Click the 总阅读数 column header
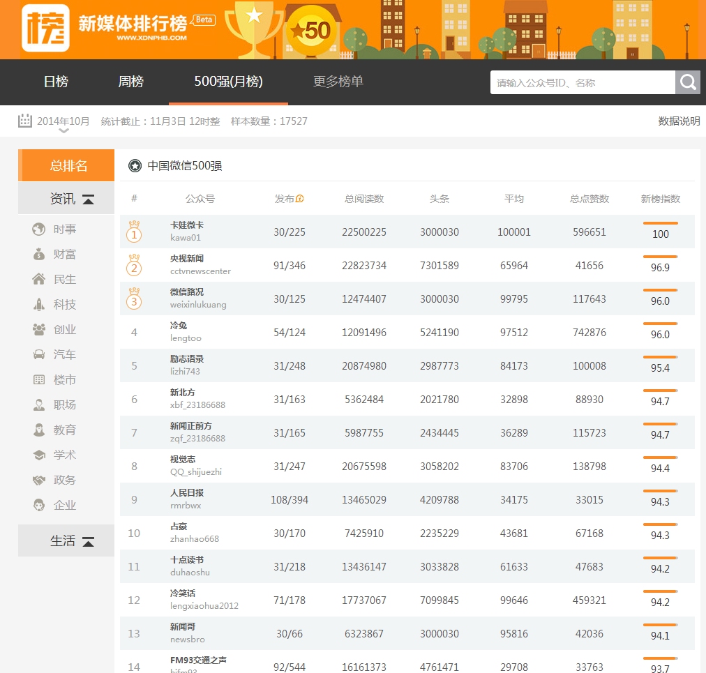Screen dimensions: 706x673 363,199
